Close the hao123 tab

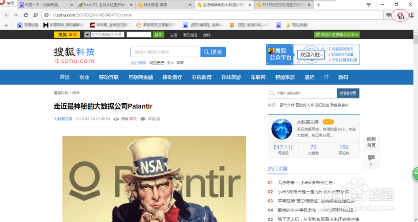131,5
